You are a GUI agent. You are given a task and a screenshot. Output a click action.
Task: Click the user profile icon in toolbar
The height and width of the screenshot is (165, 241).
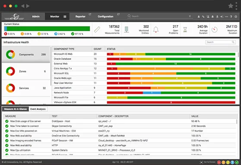(199, 16)
